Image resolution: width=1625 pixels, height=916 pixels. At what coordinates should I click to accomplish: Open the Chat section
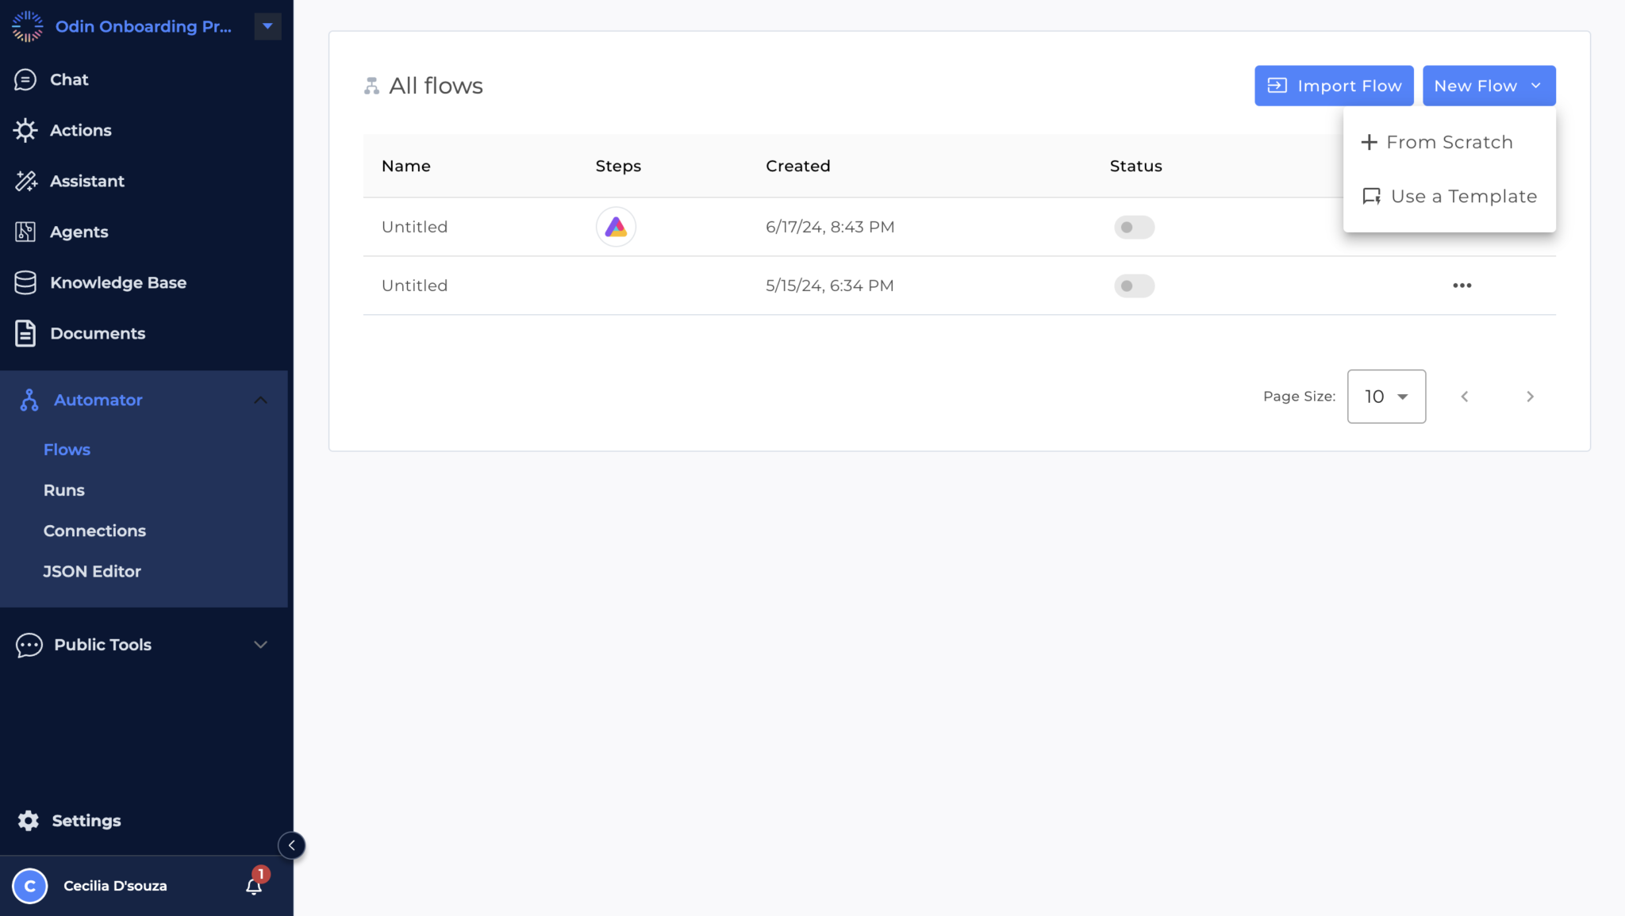click(x=69, y=79)
